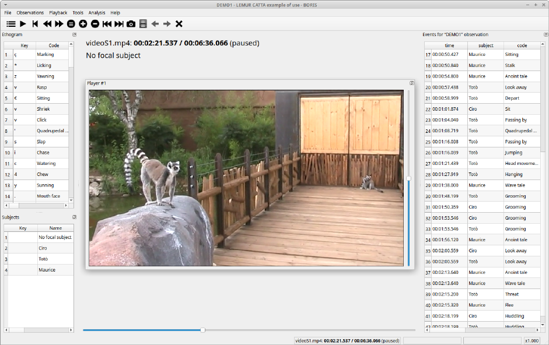Click the 'subject' column header in events
Image resolution: width=549 pixels, height=345 pixels.
click(485, 45)
